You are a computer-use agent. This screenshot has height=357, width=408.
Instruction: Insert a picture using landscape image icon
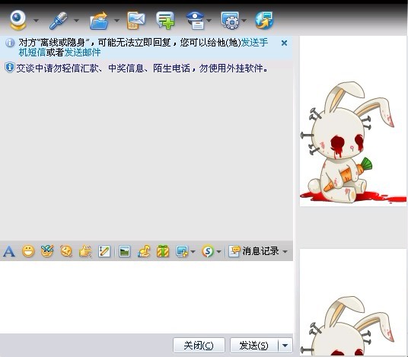[x=124, y=251]
